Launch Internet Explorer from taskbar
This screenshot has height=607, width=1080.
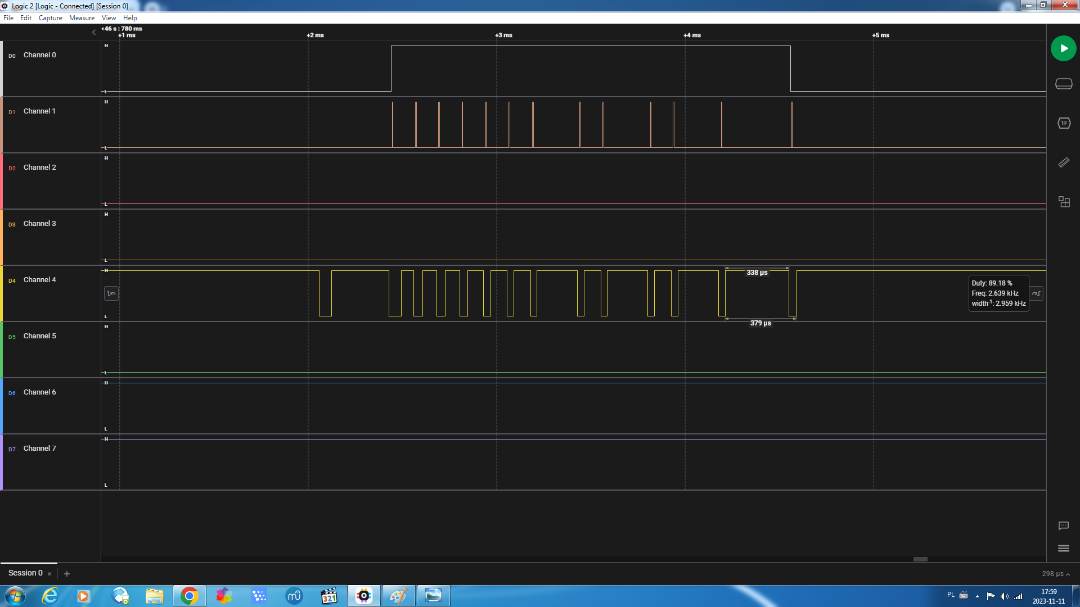(50, 596)
